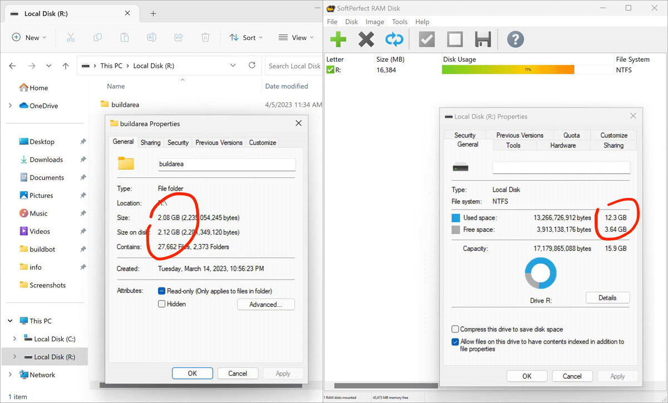Image resolution: width=668 pixels, height=403 pixels.
Task: Click the black X Remove Disk icon
Action: [366, 39]
